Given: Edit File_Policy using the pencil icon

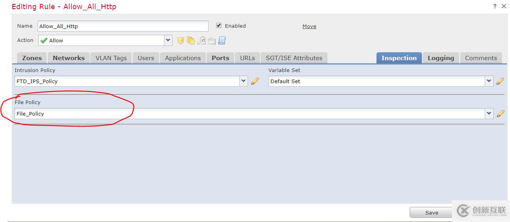Looking at the screenshot, I should (x=500, y=114).
